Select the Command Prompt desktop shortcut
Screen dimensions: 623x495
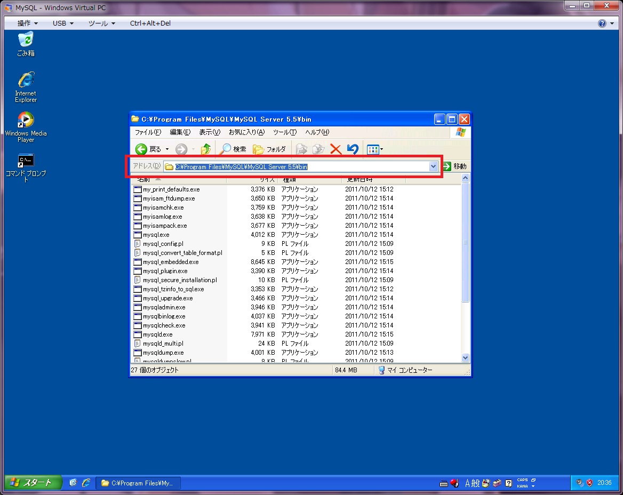26,167
